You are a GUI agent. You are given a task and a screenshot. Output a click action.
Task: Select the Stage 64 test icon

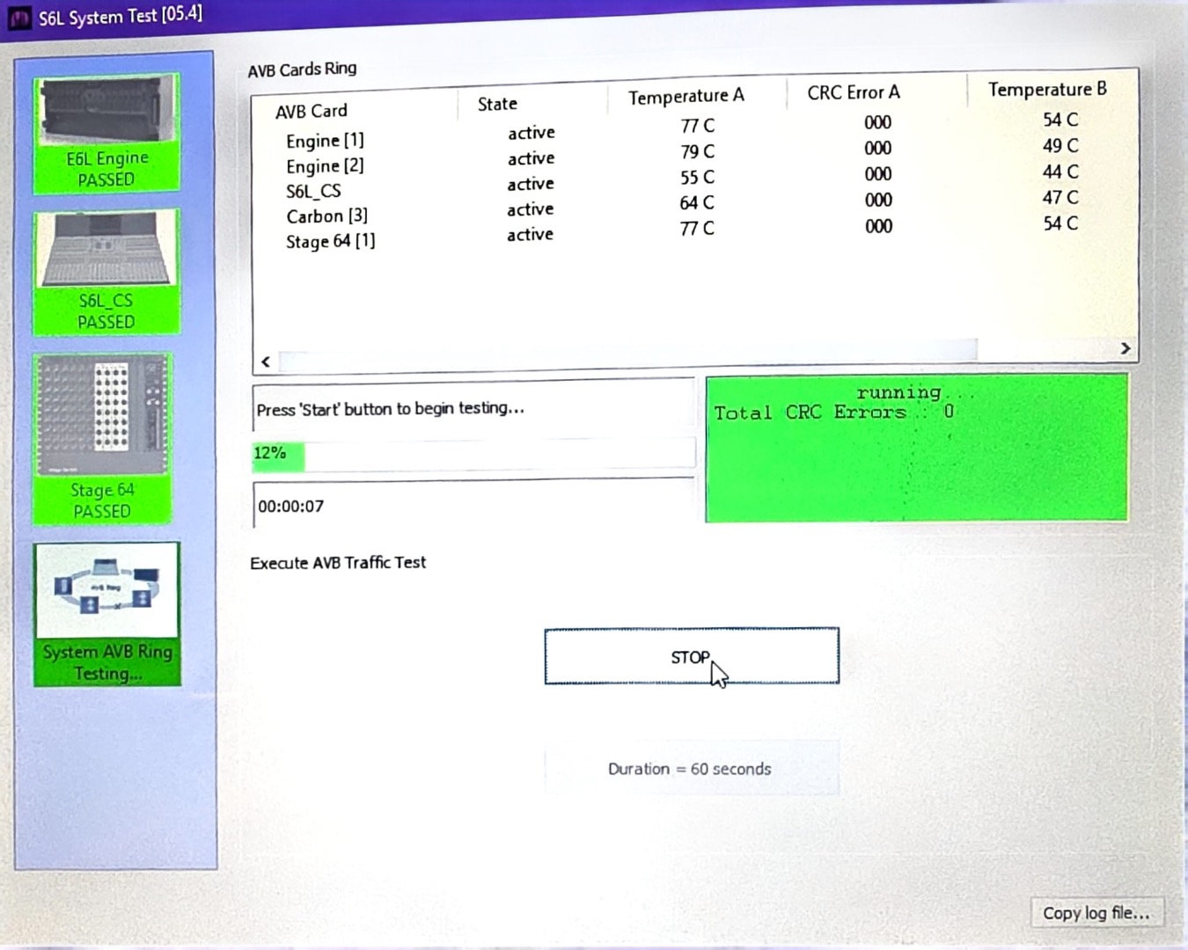click(x=103, y=439)
